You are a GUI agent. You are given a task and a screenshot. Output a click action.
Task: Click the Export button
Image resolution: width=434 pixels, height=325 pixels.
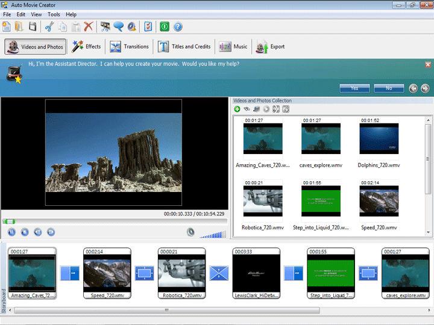point(270,46)
